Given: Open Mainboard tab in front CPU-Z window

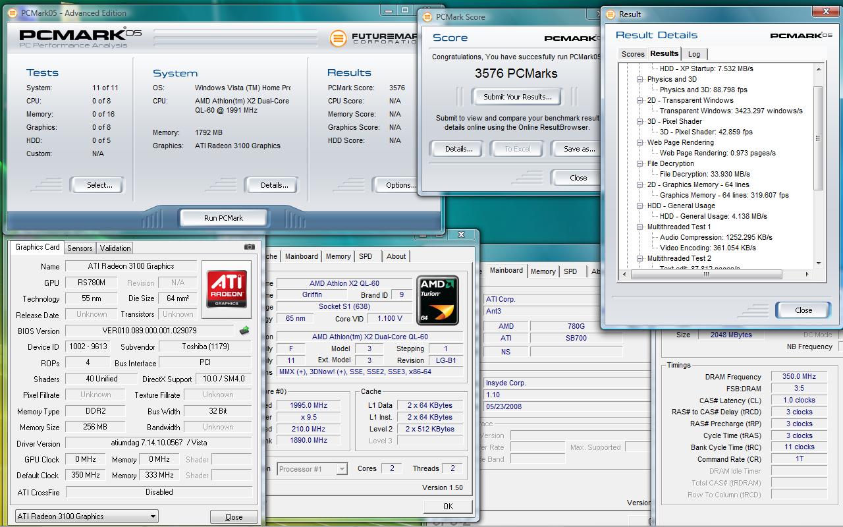Looking at the screenshot, I should 302,256.
